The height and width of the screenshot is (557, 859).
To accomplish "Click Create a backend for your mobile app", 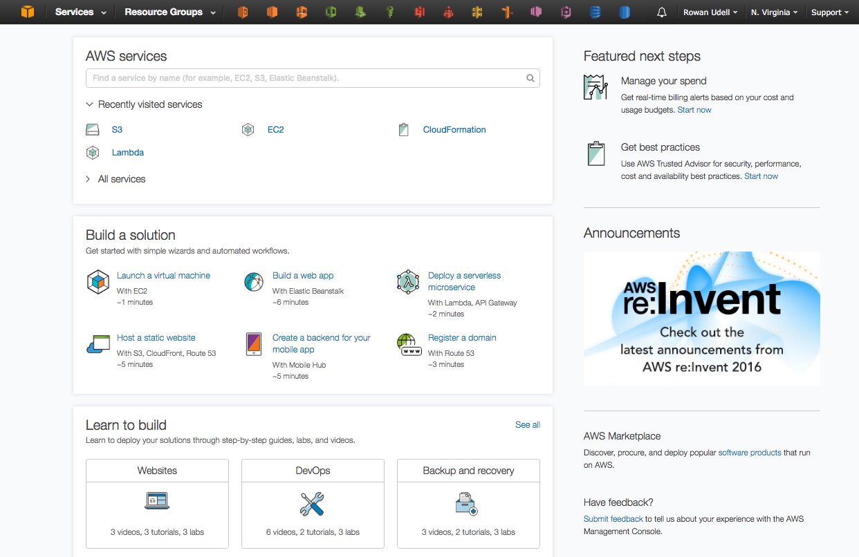I will (x=321, y=343).
